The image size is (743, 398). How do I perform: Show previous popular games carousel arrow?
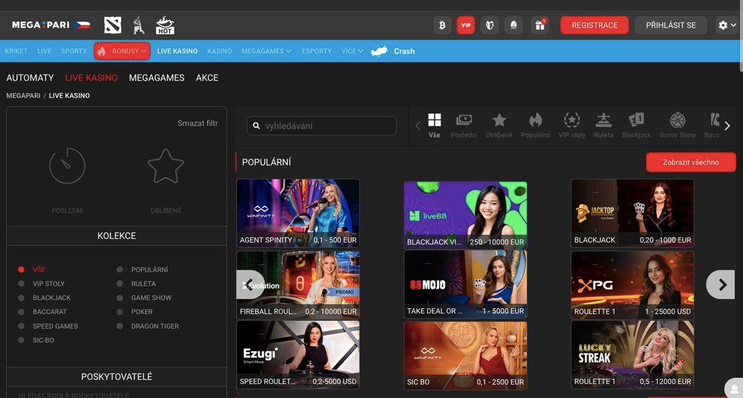pyautogui.click(x=250, y=284)
